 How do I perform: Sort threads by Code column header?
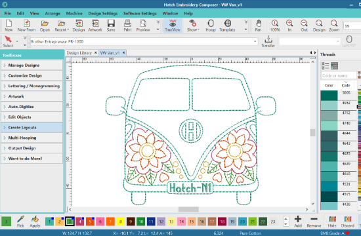345,85
